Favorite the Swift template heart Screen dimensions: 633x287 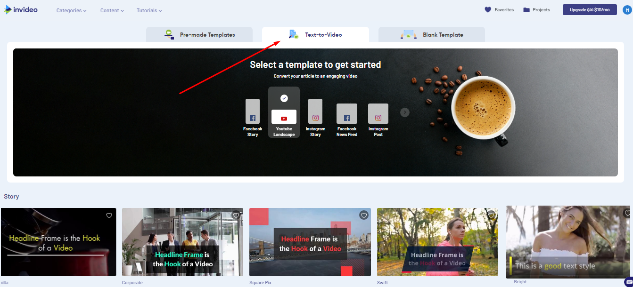coord(491,215)
